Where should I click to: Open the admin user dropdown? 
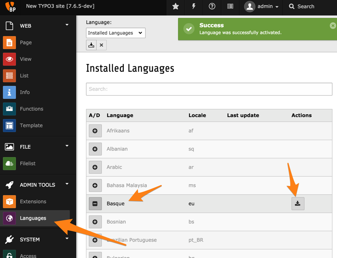[261, 6]
